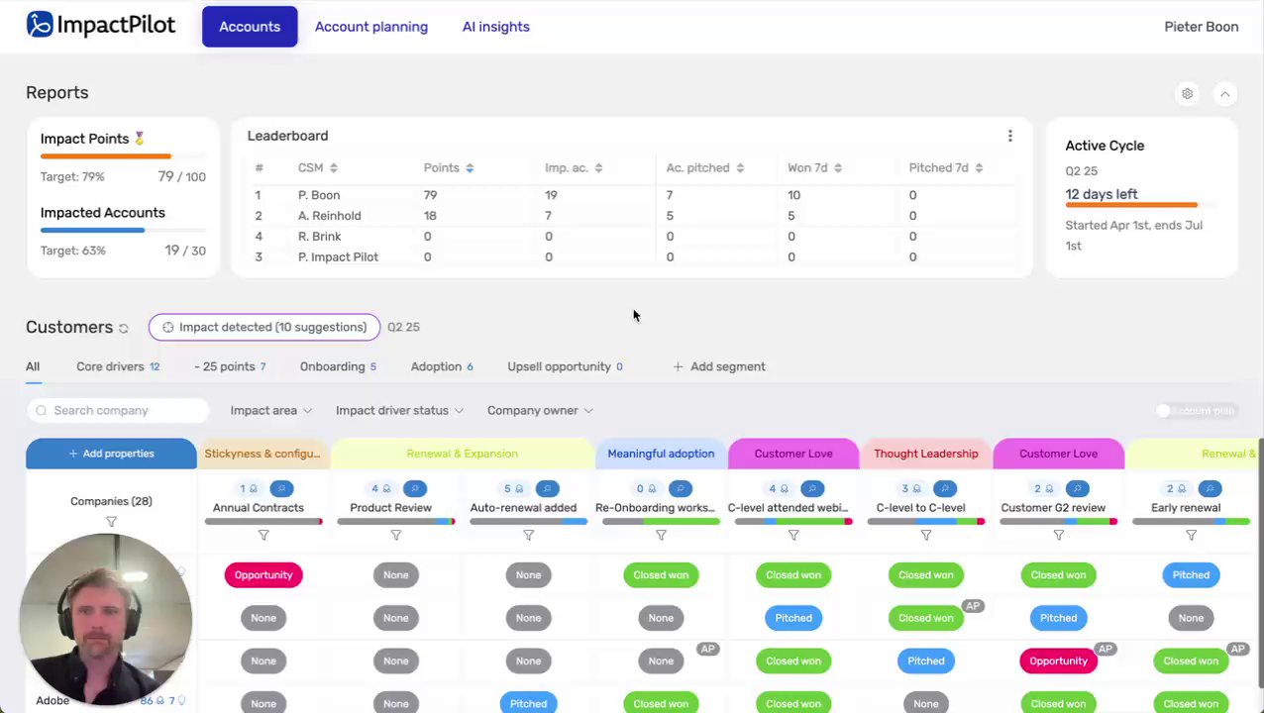Click A. Reinhold in leaderboard
The width and height of the screenshot is (1264, 713).
pos(329,216)
